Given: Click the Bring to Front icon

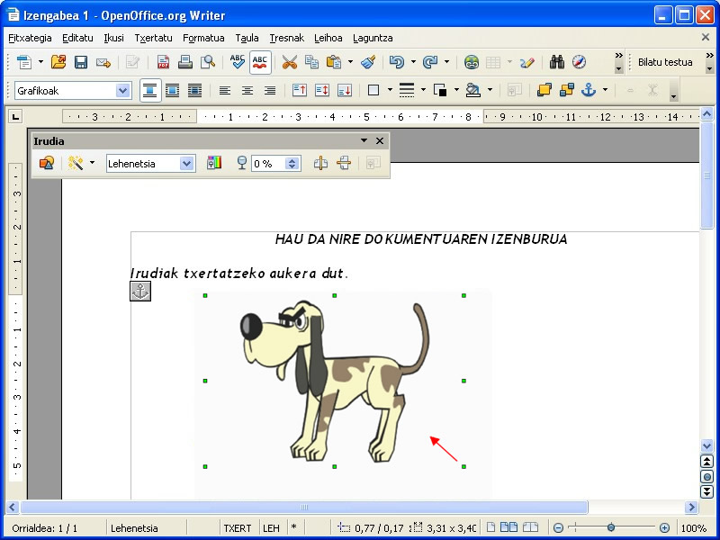Looking at the screenshot, I should pos(544,90).
